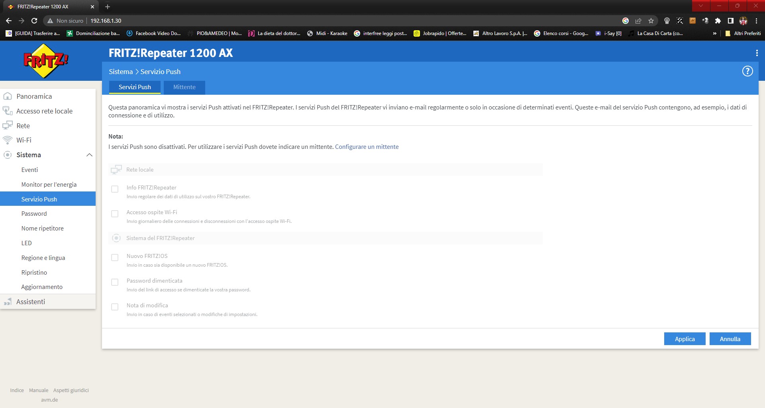The width and height of the screenshot is (765, 408).
Task: Open the Chrome three-dot menu
Action: click(756, 21)
